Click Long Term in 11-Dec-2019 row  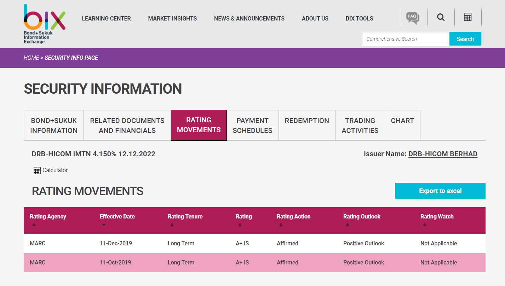(x=181, y=244)
